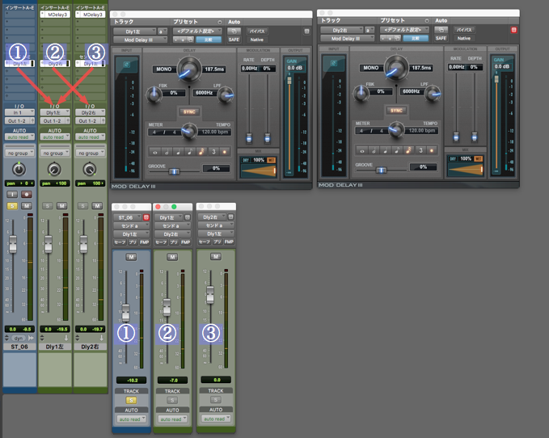Click SAFE button in Dly2右 plug-in window
549x438 pixels.
441,38
